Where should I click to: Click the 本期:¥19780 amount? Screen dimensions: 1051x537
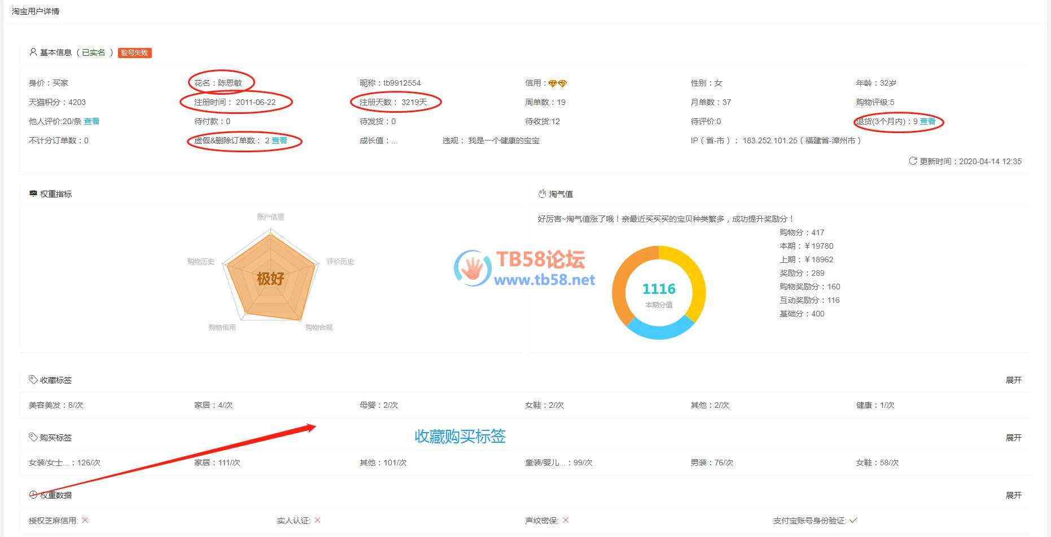pyautogui.click(x=807, y=246)
